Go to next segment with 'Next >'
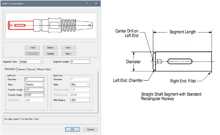Image resolution: width=220 pixels, height=135 pixels. (68, 53)
